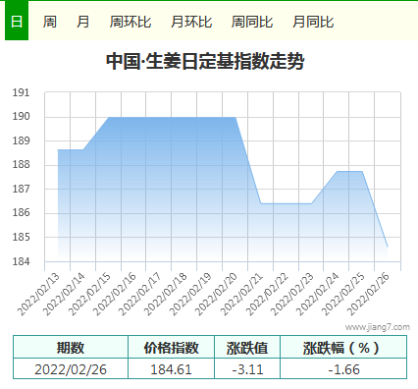The height and width of the screenshot is (389, 418).
Task: Select the 日 daily tab
Action: 17,21
